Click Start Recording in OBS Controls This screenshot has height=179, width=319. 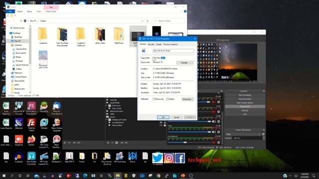click(x=245, y=99)
